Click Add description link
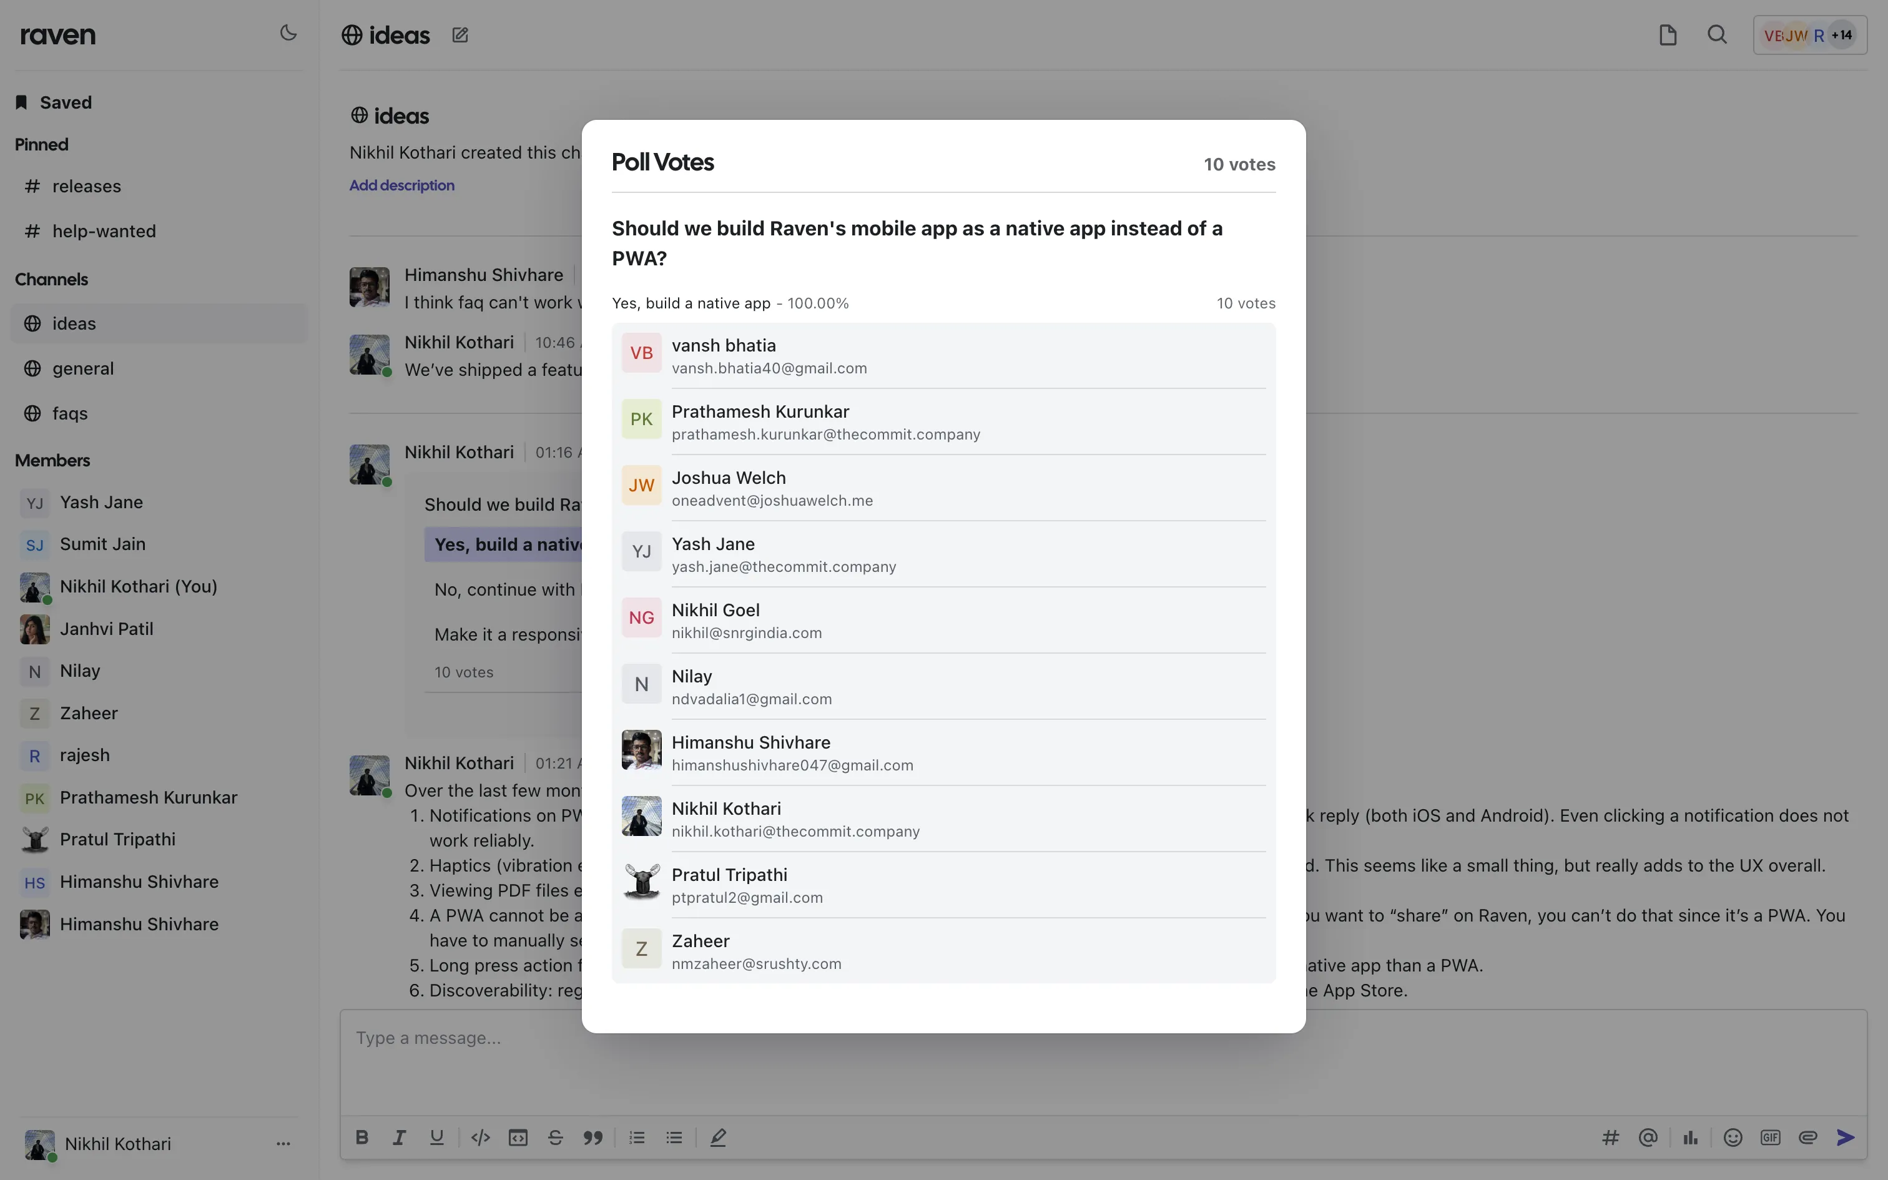The image size is (1888, 1180). click(x=401, y=185)
